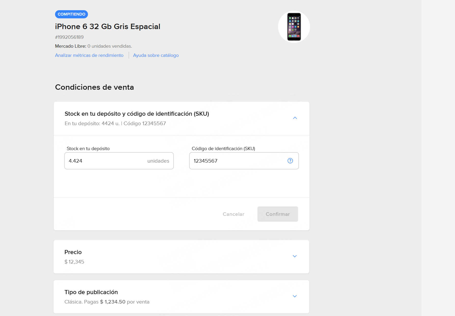This screenshot has width=455, height=316.
Task: Click the $ 12,345 price summary
Action: [x=74, y=262]
